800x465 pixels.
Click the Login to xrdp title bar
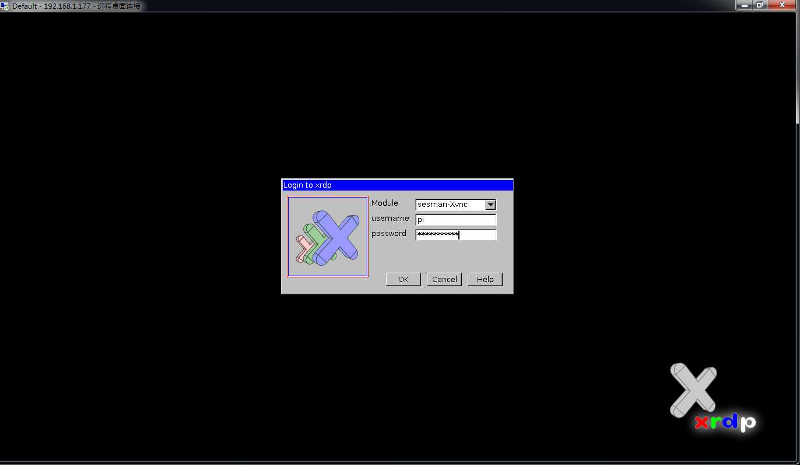397,185
